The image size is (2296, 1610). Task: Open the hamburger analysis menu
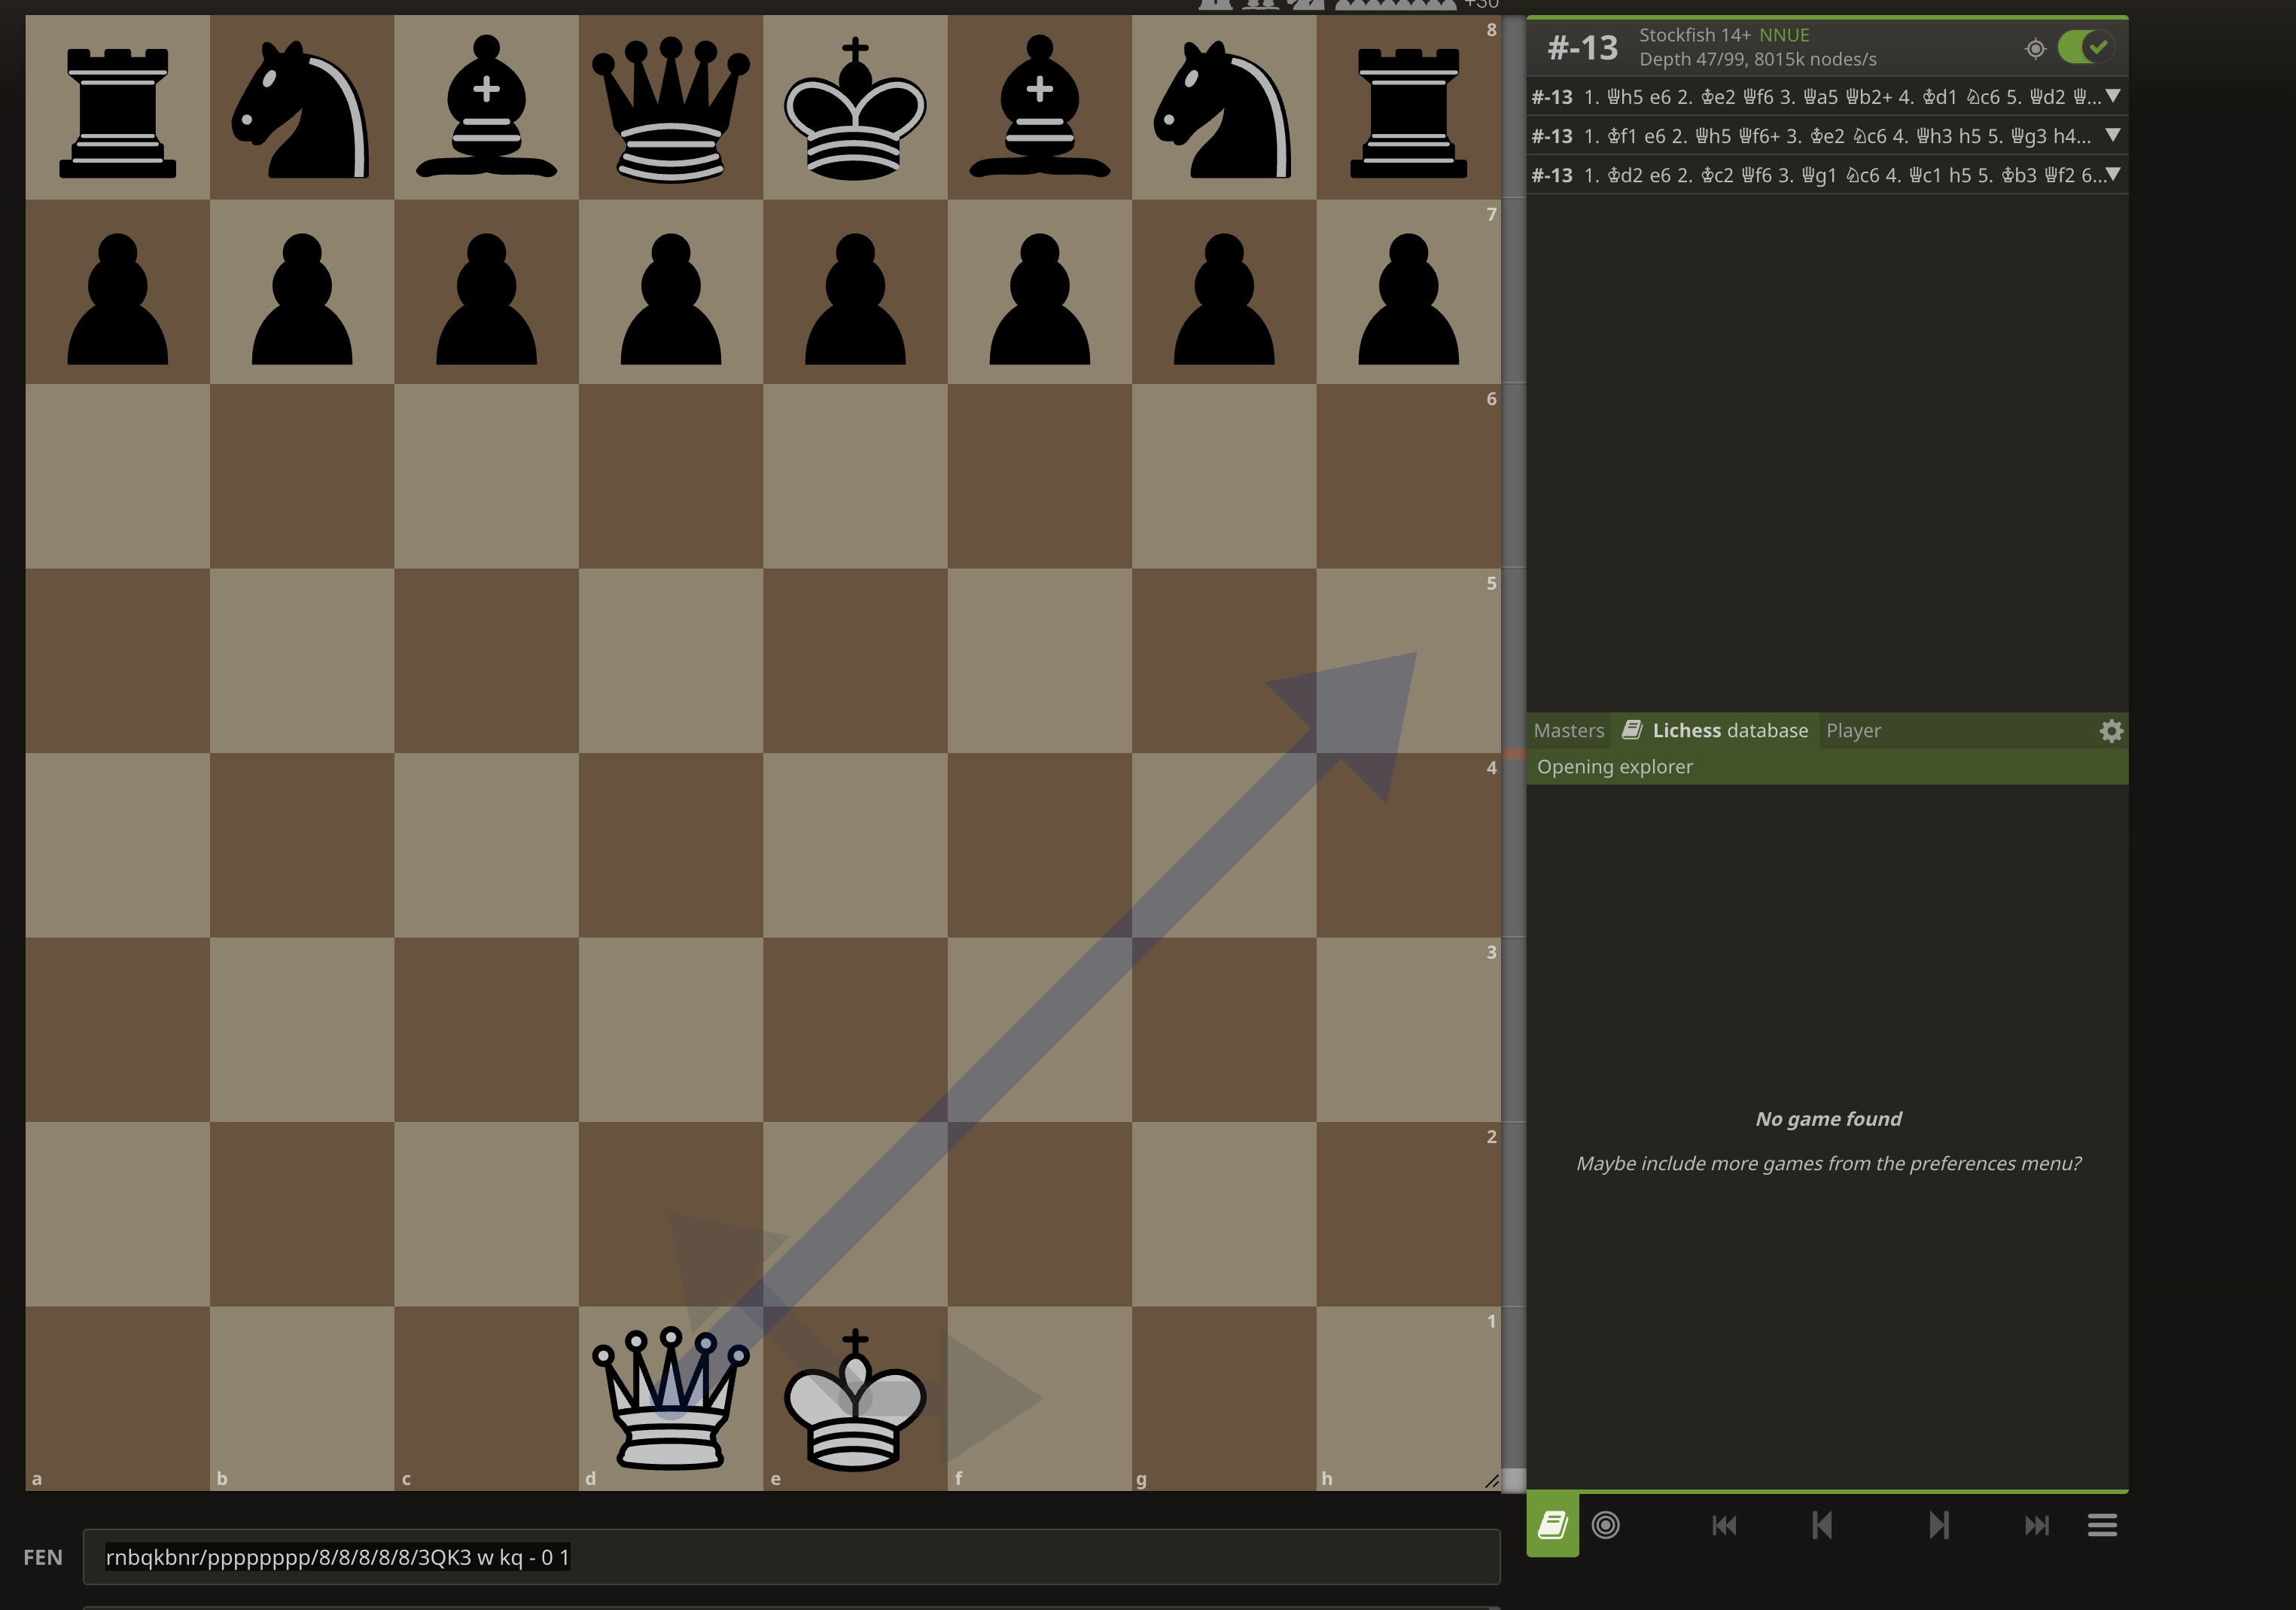point(2102,1525)
